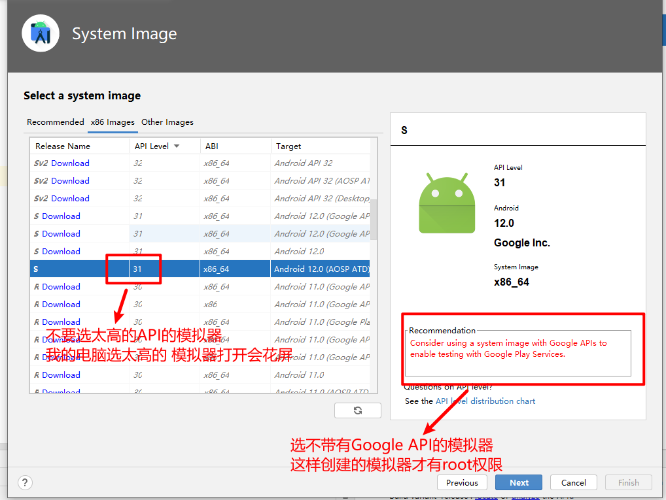The width and height of the screenshot is (666, 500).
Task: Download Sv2 Android API 32 image
Action: pos(70,163)
